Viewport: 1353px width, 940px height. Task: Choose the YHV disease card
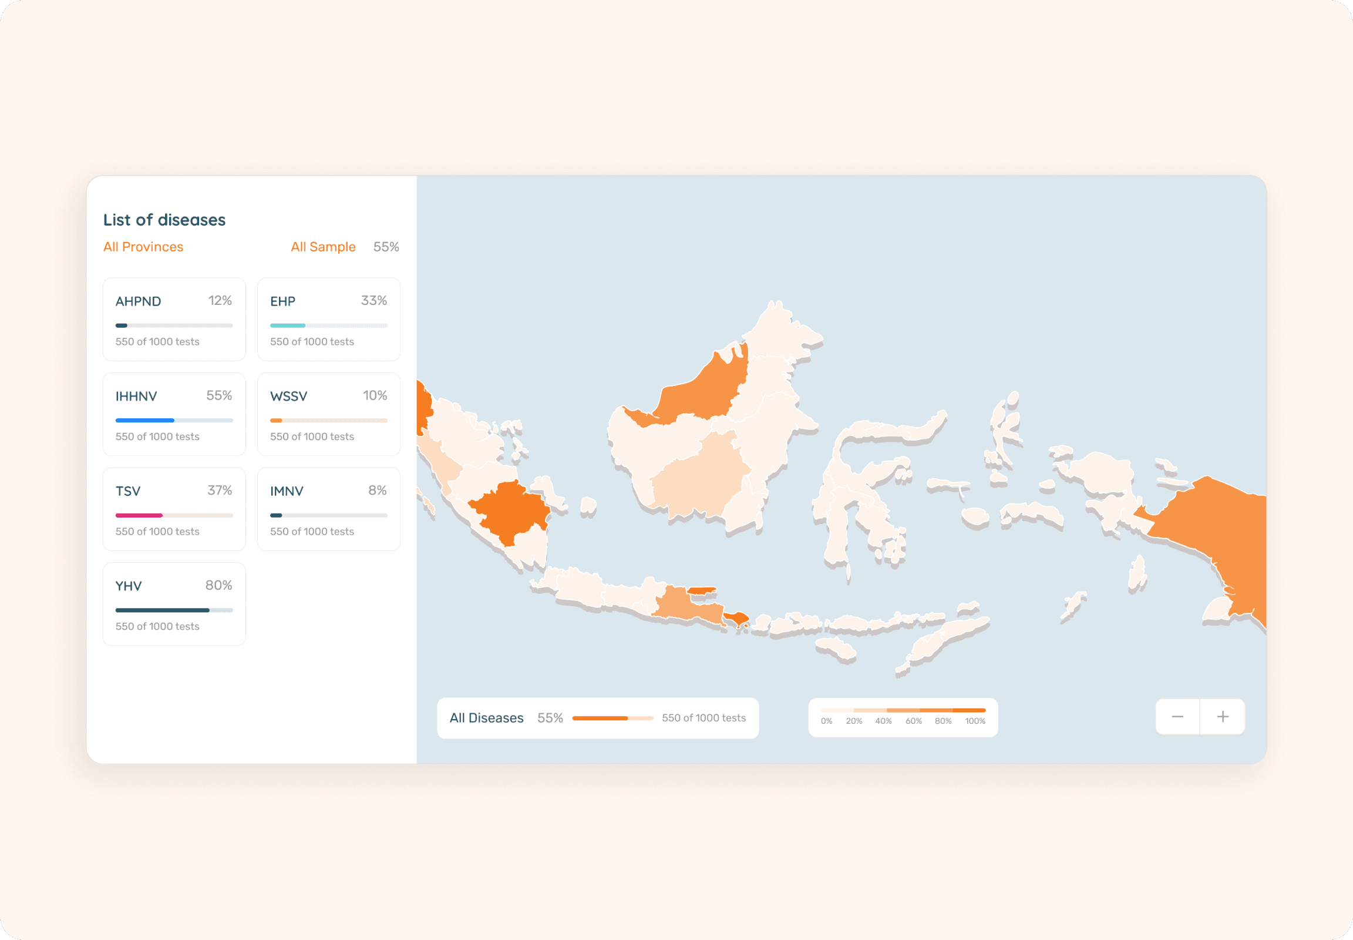[174, 604]
